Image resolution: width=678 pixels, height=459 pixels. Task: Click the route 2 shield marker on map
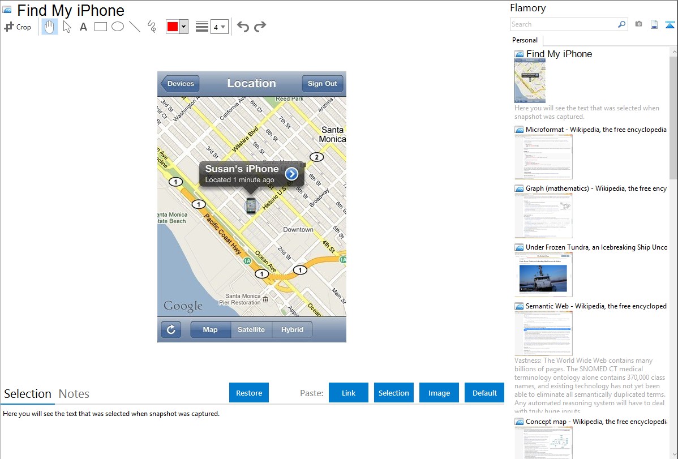pyautogui.click(x=316, y=157)
